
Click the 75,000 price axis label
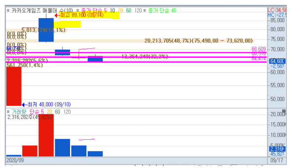click(278, 39)
